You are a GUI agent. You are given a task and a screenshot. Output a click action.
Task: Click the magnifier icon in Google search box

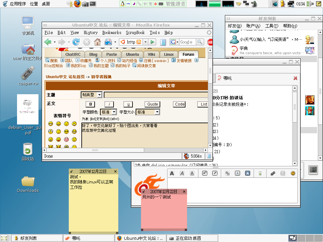coord(200,42)
